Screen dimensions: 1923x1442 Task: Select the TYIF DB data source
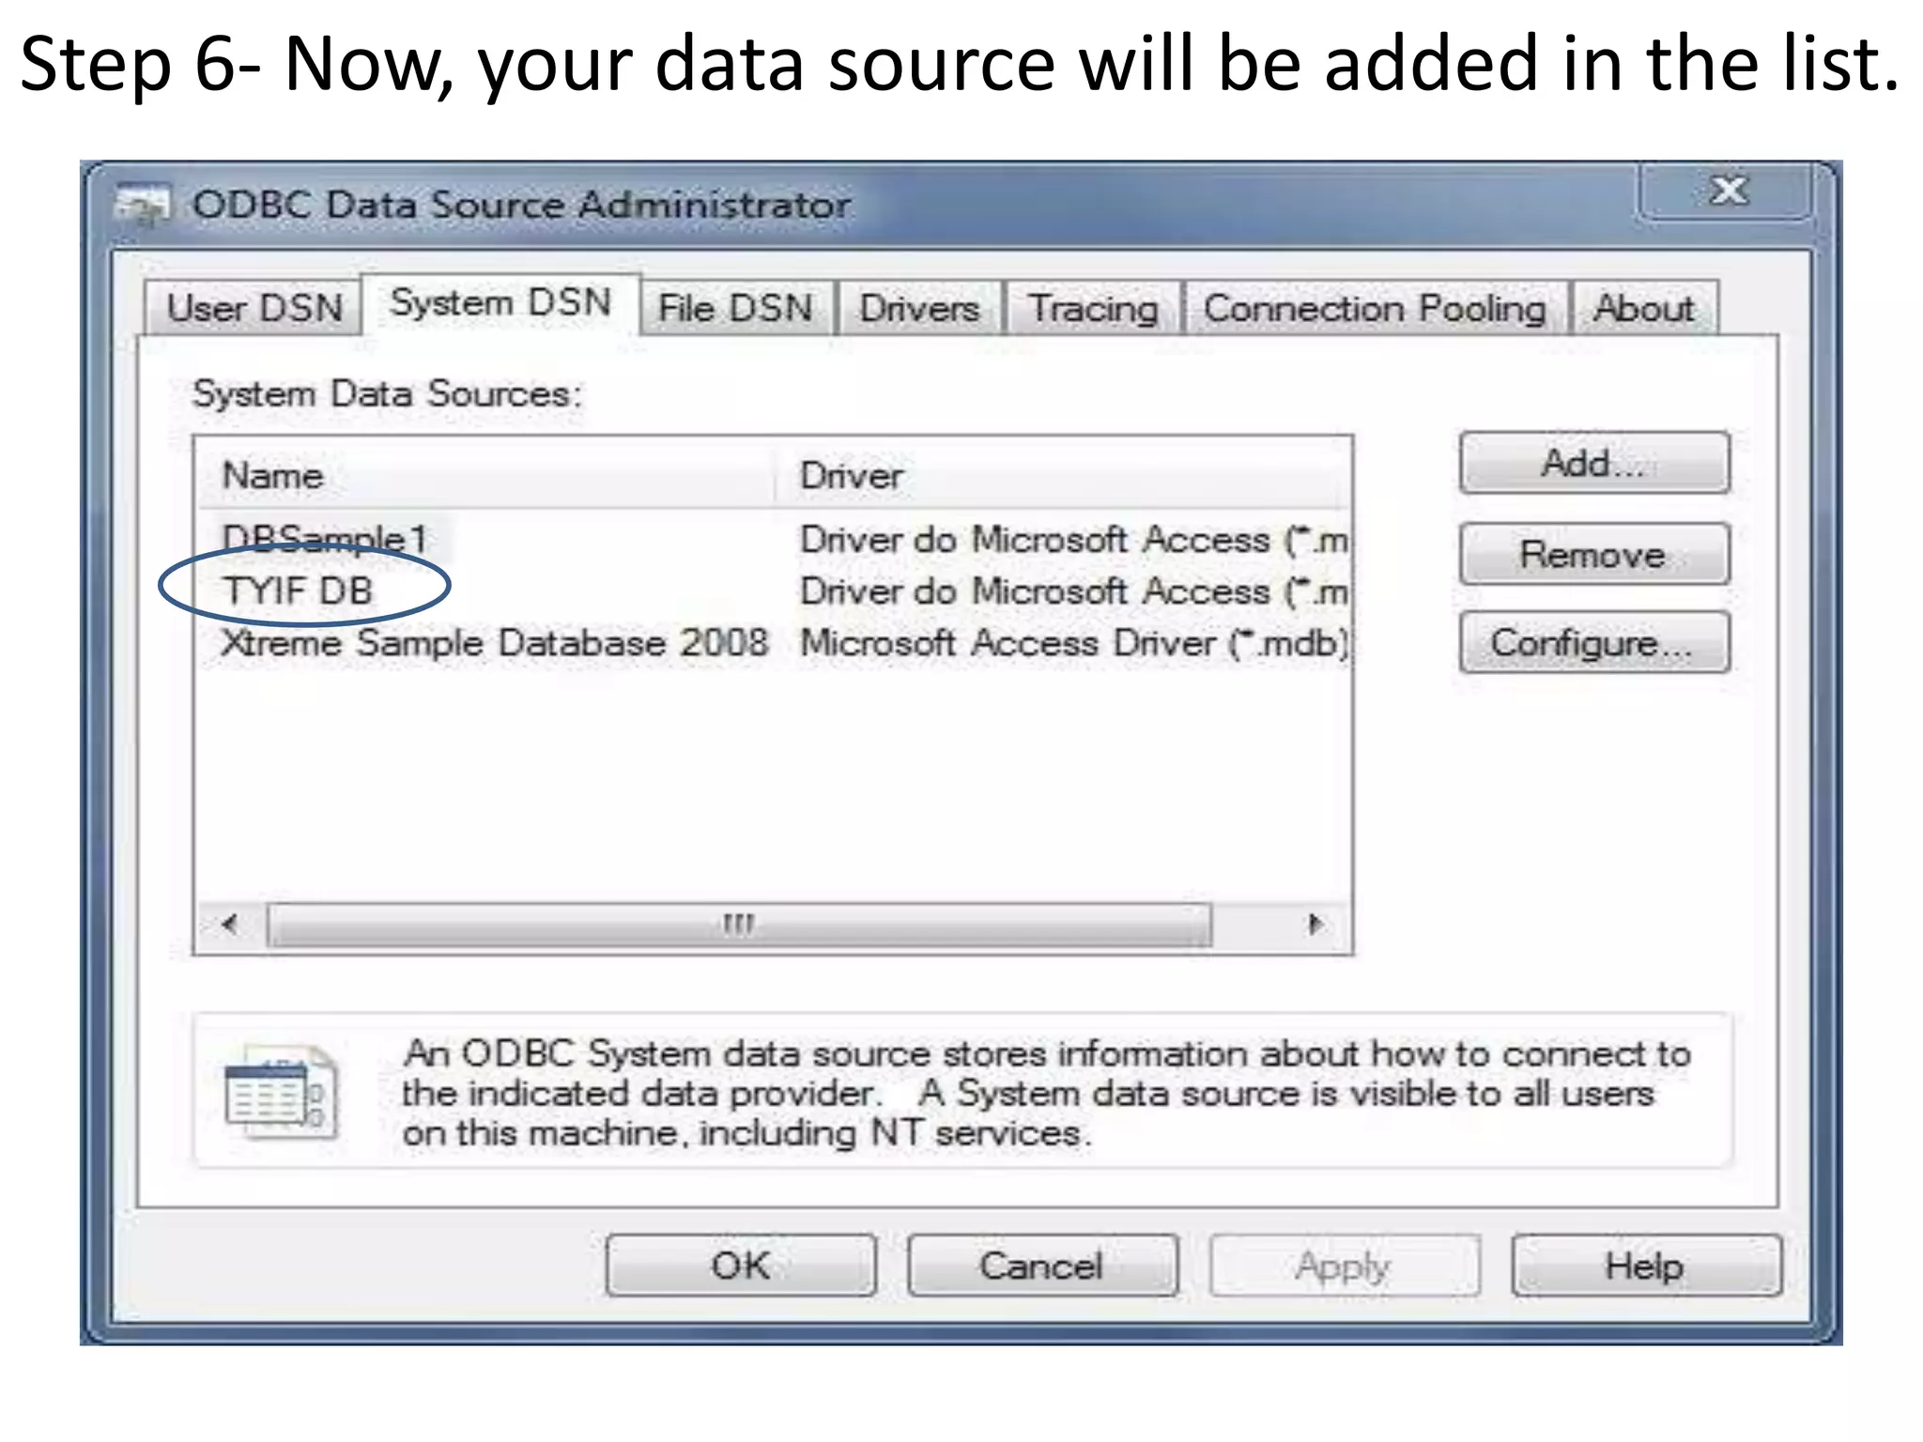(299, 591)
